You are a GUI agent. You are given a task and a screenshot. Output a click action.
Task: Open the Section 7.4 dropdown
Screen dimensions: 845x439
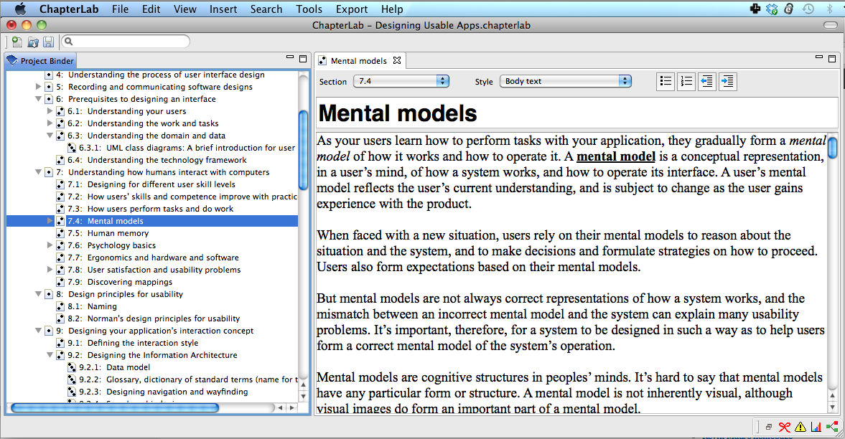tap(401, 82)
